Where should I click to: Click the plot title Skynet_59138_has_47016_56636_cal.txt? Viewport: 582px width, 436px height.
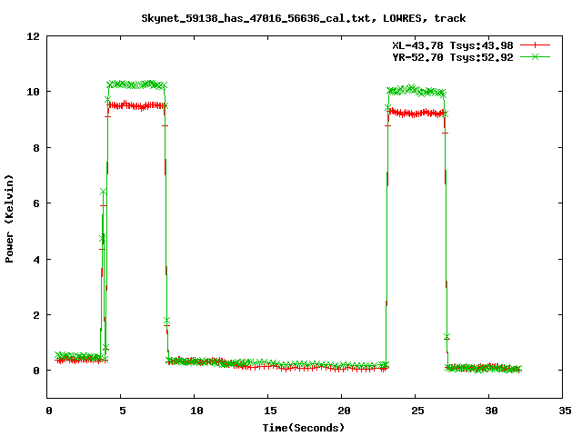coord(303,18)
